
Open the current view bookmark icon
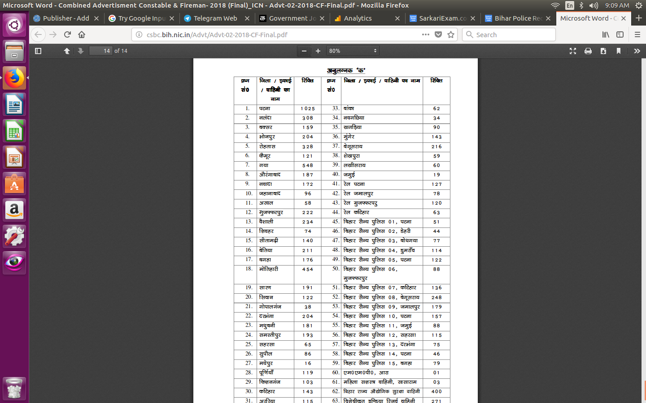pos(619,51)
